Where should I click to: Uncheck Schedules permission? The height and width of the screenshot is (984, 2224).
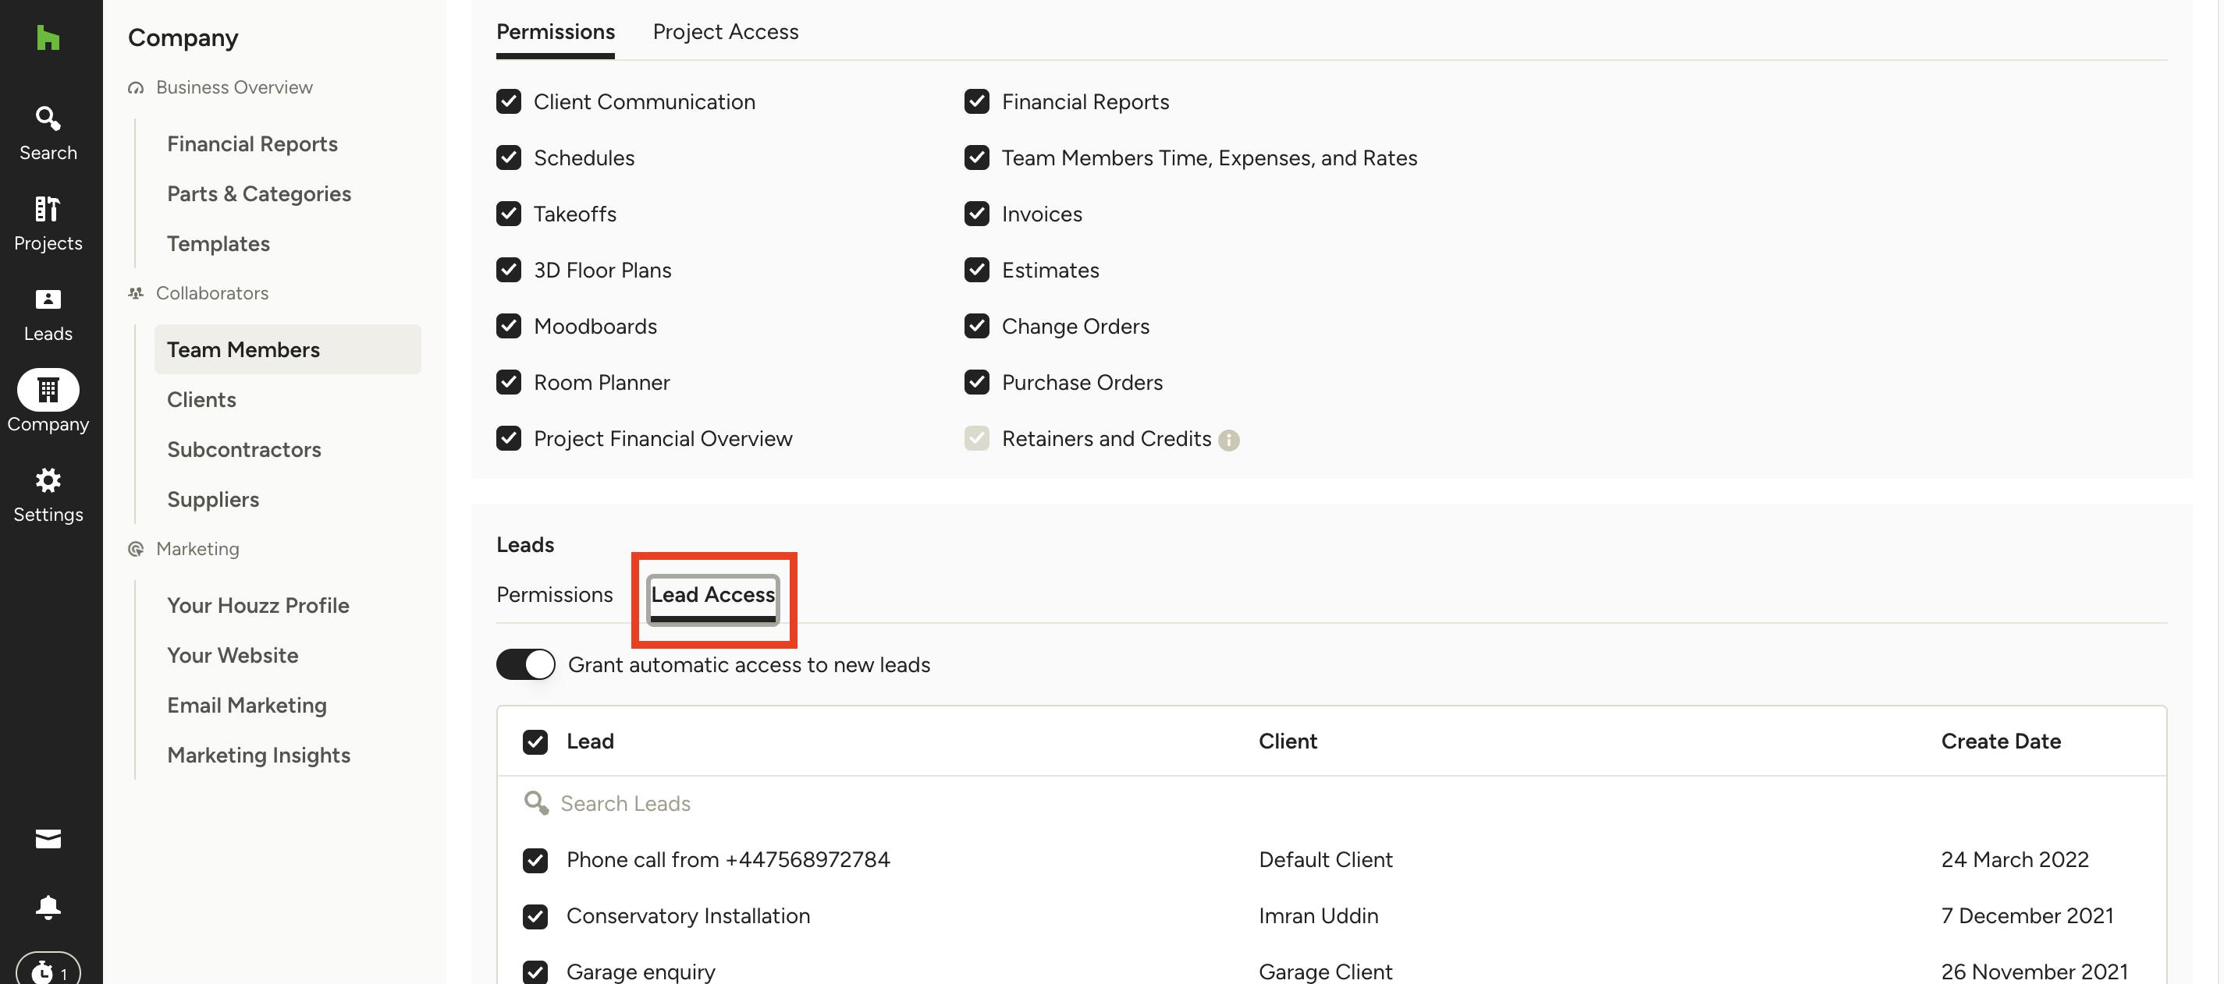(509, 158)
